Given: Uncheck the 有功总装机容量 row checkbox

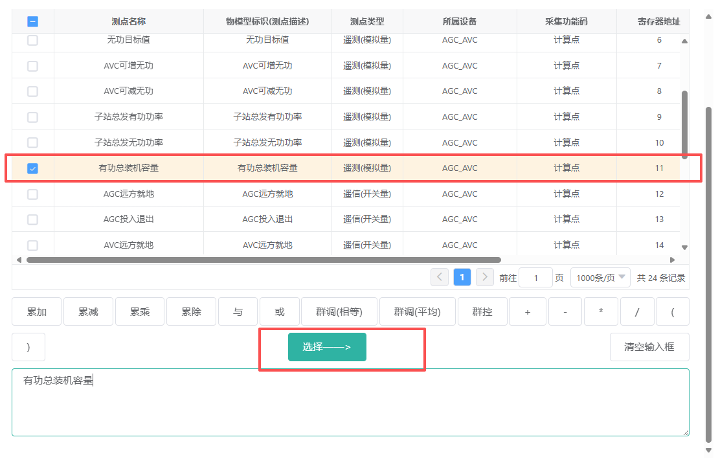Looking at the screenshot, I should click(32, 168).
